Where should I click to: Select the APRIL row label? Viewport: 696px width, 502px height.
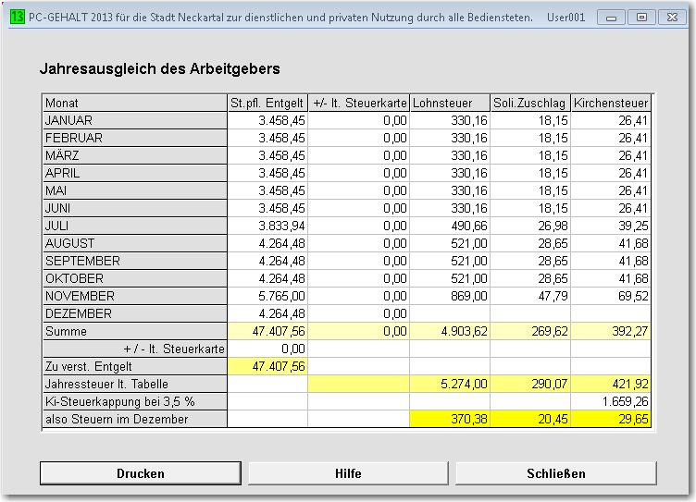point(135,173)
